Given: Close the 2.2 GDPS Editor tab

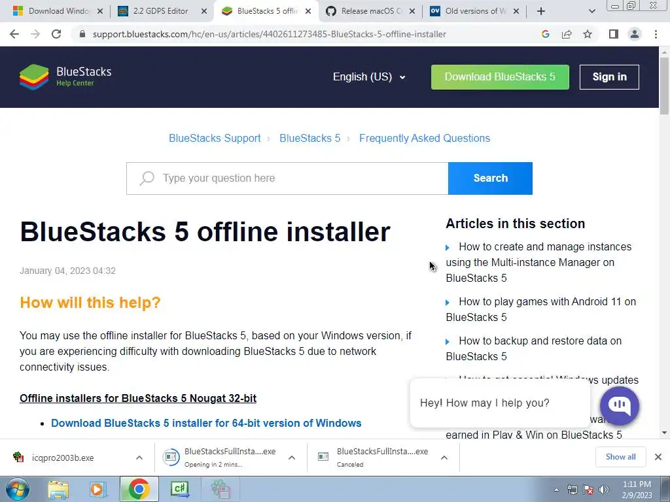Looking at the screenshot, I should [204, 11].
